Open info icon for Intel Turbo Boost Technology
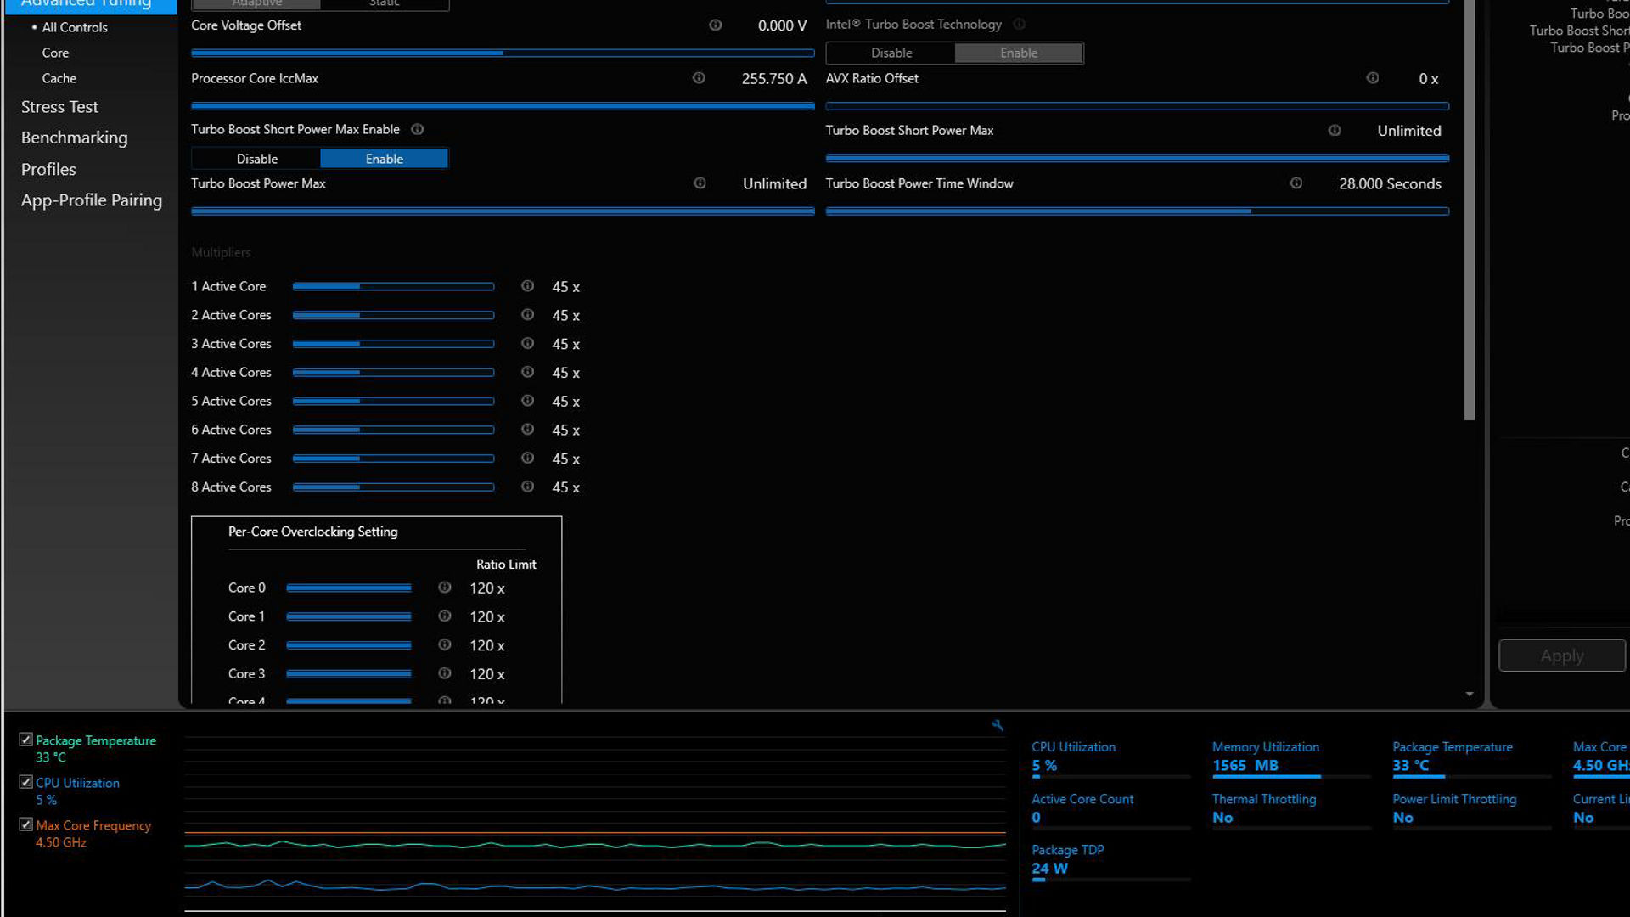 [x=1019, y=25]
